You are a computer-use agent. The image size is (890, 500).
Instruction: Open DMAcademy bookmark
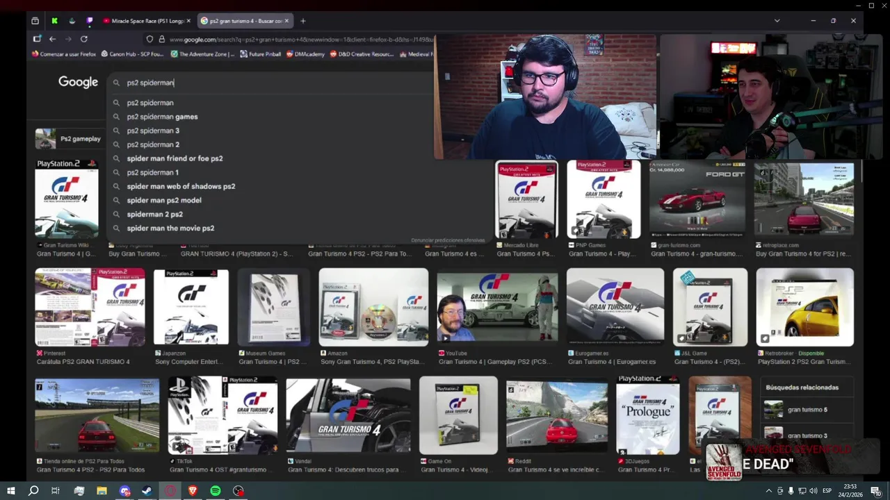[x=305, y=53]
